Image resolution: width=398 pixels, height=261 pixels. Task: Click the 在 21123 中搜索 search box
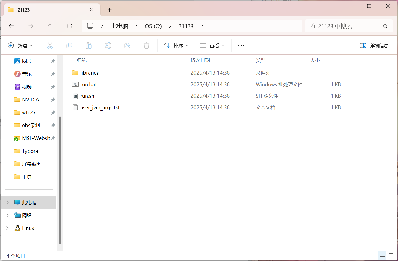point(345,26)
